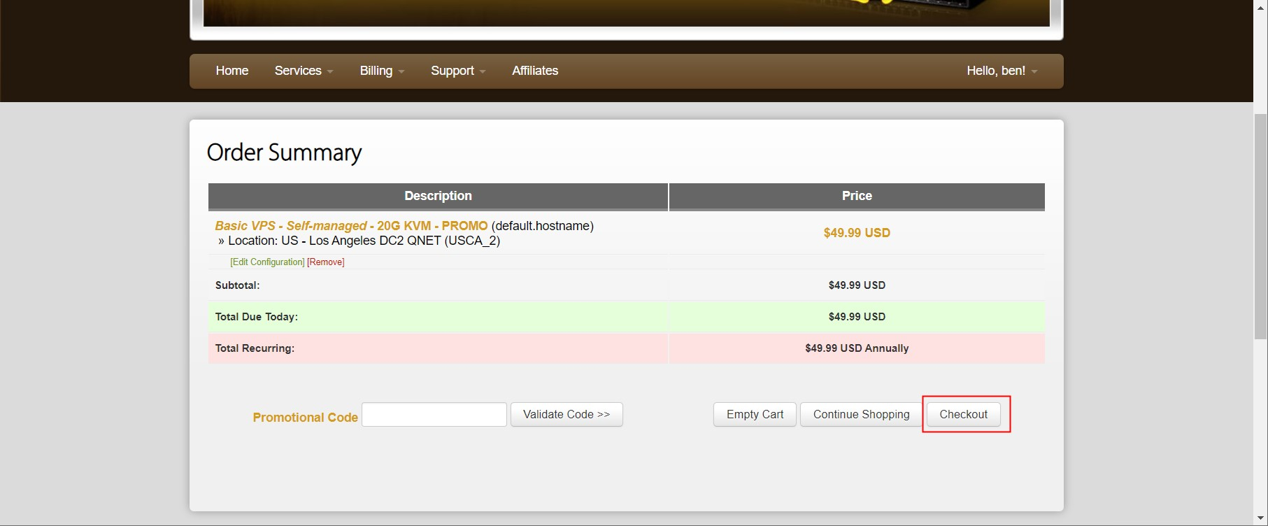This screenshot has width=1268, height=526.
Task: Empty the shopping cart
Action: [x=755, y=414]
